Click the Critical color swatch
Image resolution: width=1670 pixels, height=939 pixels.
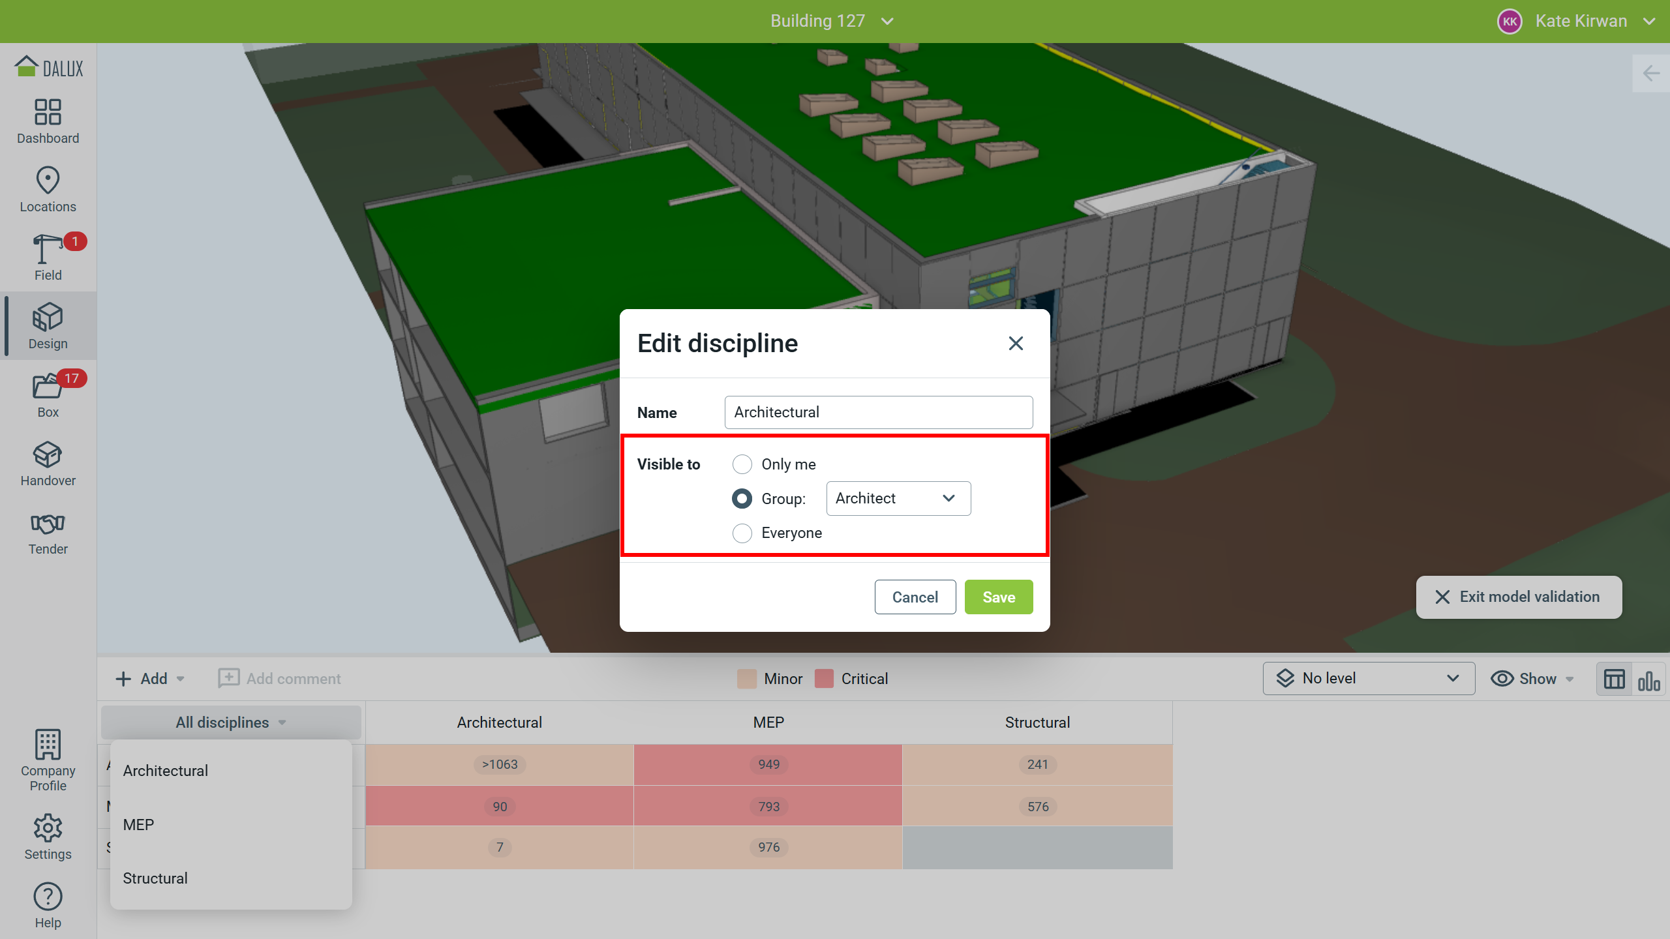(825, 679)
